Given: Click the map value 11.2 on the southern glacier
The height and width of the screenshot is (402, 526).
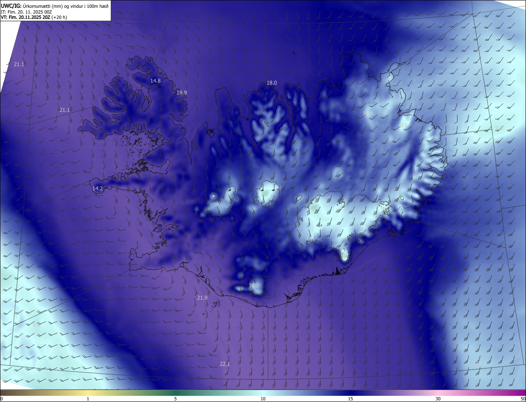Looking at the screenshot, I should (x=254, y=285).
